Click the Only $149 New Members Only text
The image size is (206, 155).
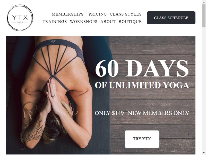pos(142,113)
